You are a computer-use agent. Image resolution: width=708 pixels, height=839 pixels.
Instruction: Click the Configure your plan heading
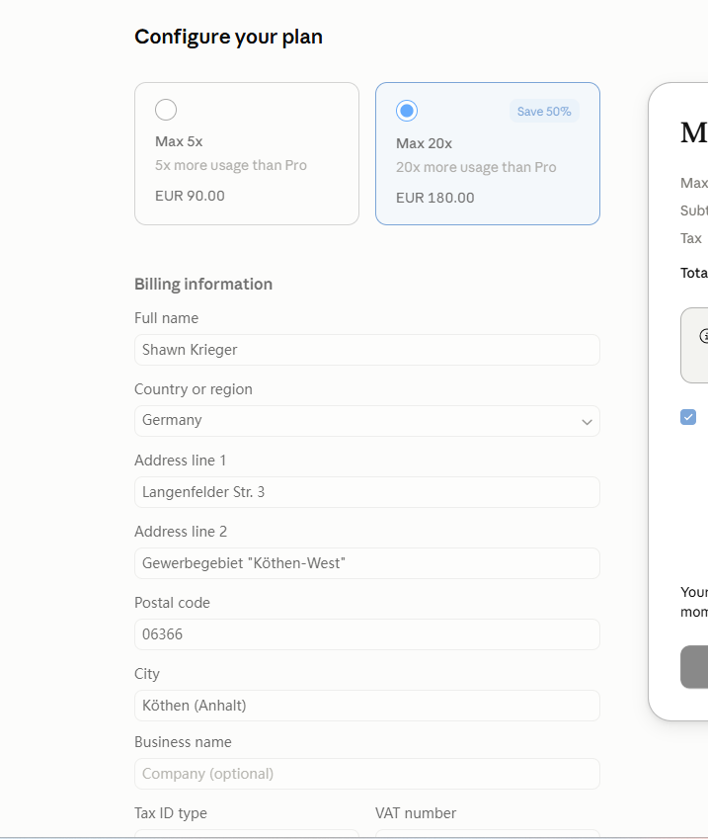[x=228, y=37]
